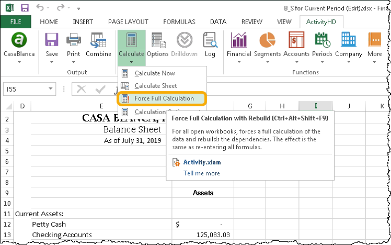391x245 pixels.
Task: Click the formula bar Enter checkmark button
Action: [x=100, y=89]
